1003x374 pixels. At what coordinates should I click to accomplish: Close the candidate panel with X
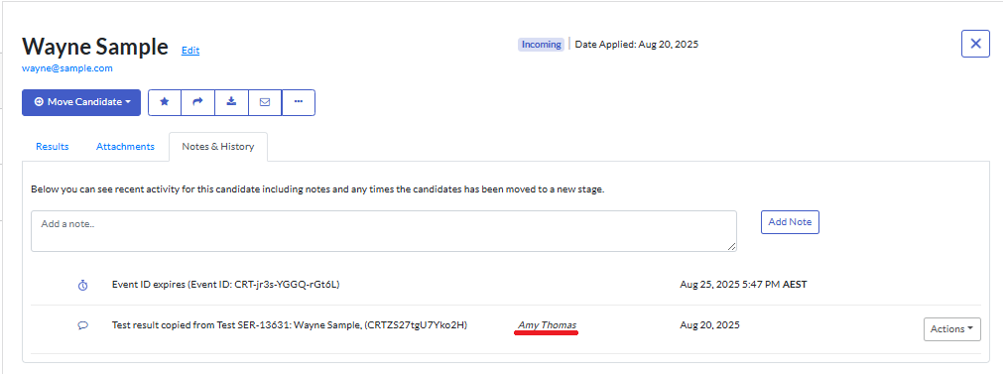pos(975,44)
